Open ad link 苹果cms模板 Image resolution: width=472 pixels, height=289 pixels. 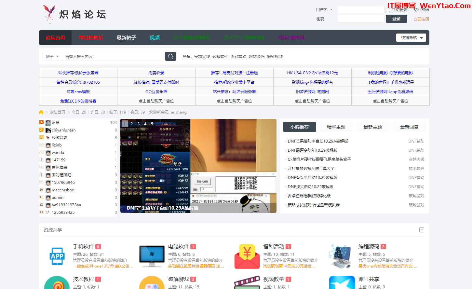click(x=78, y=92)
